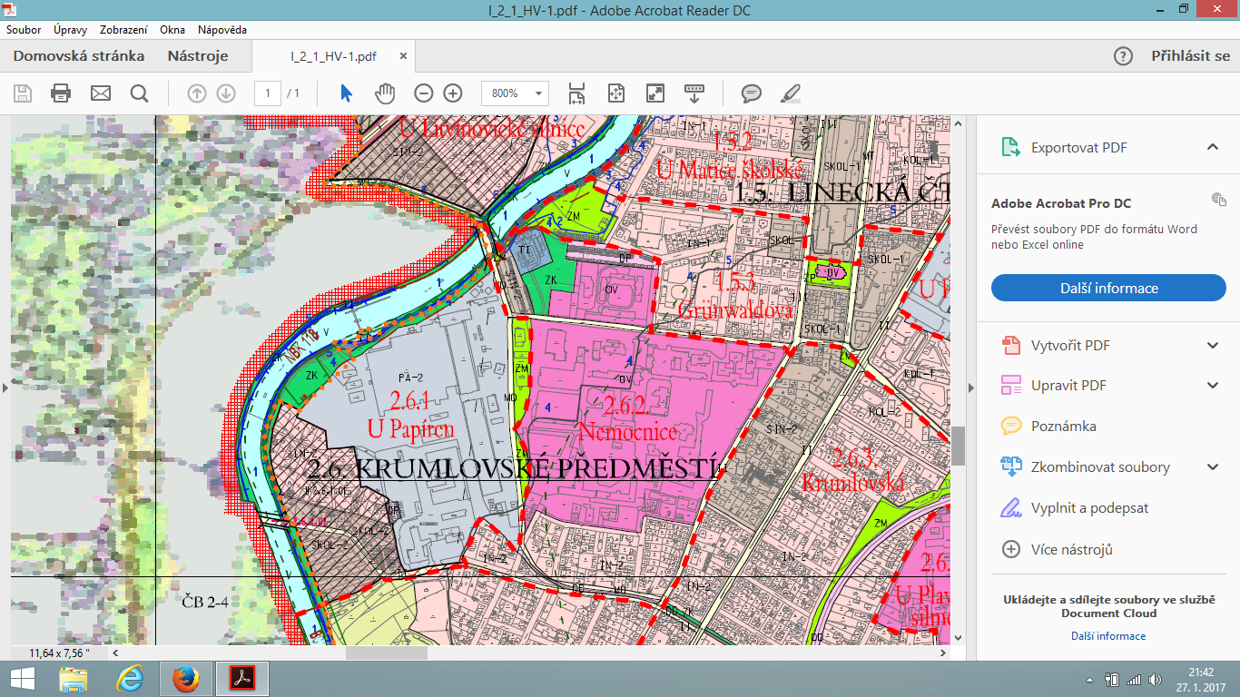This screenshot has width=1240, height=697.
Task: Open the Soubor menu
Action: pos(24,30)
